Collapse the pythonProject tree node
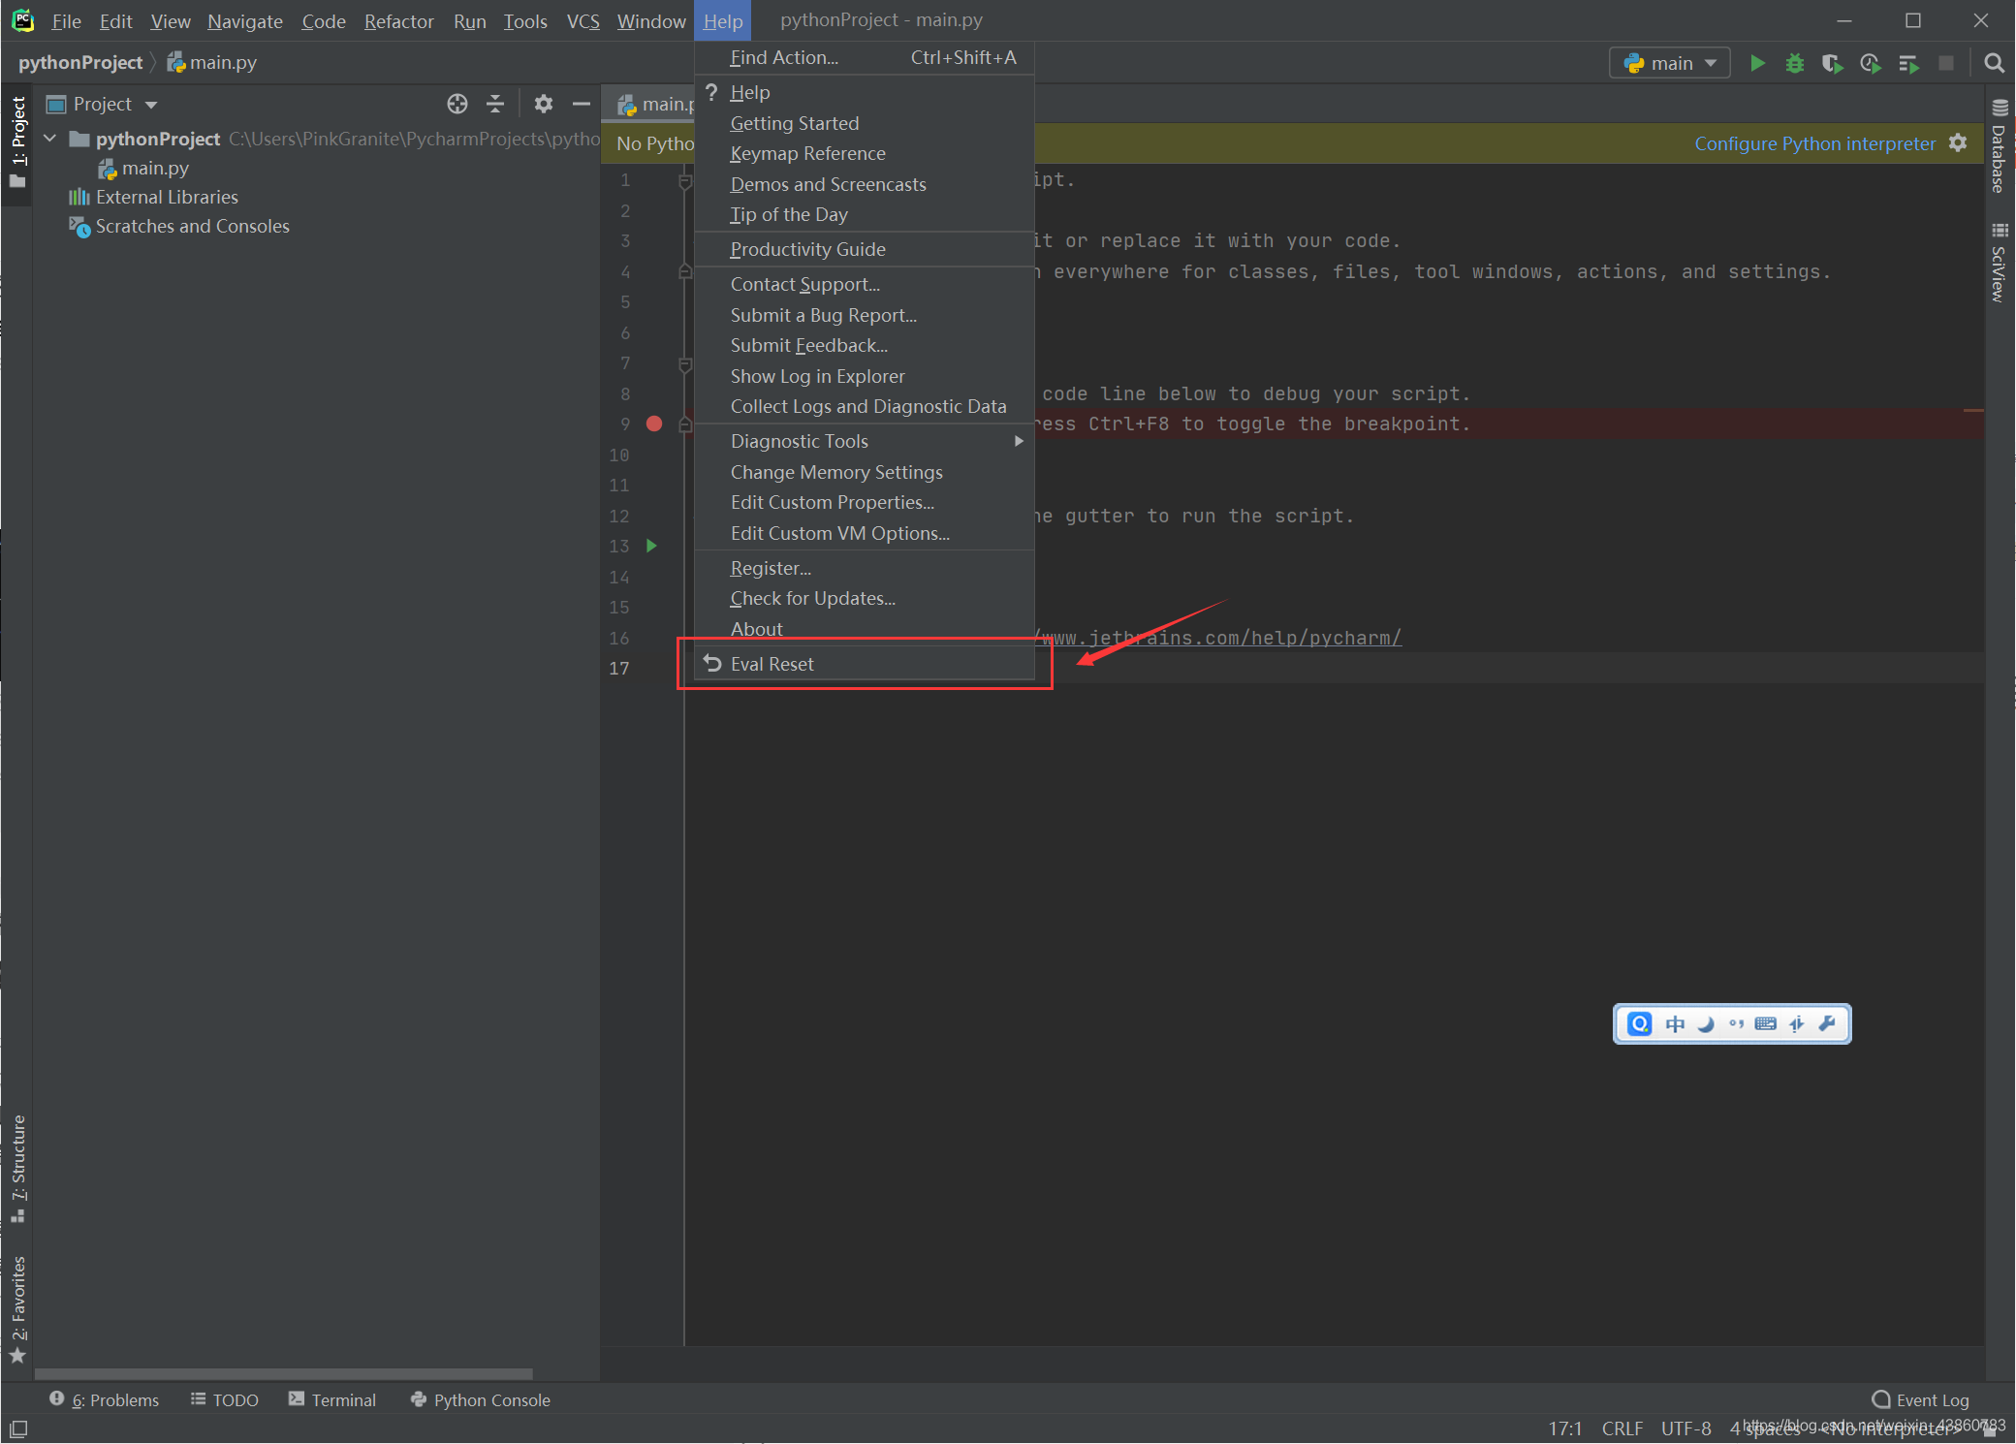 49,139
